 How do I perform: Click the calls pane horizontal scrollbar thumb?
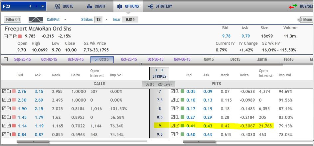pos(33,142)
